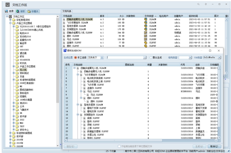Click file type icon of 四轴多旋翼无人机.SLDASM row

[x=146, y=19]
